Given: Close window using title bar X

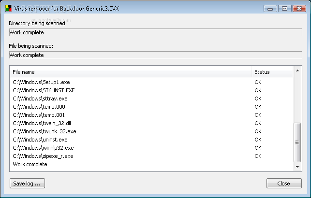Looking at the screenshot, I should (298, 8).
